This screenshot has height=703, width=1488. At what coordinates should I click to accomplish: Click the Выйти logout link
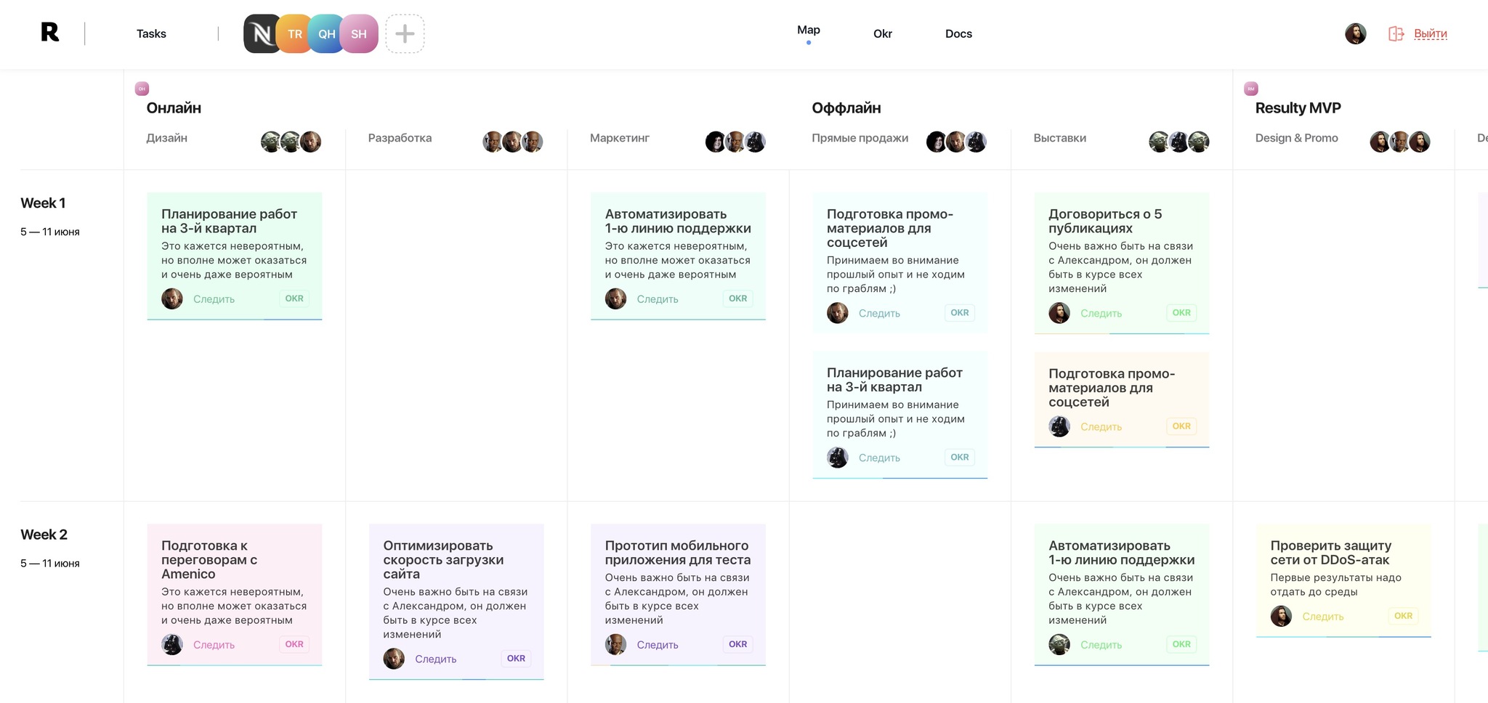[x=1430, y=33]
